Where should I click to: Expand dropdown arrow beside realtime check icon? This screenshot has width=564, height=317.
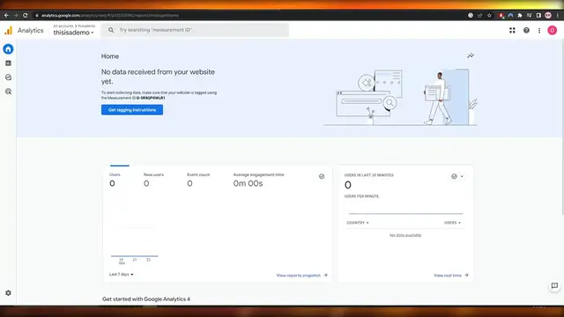(462, 176)
